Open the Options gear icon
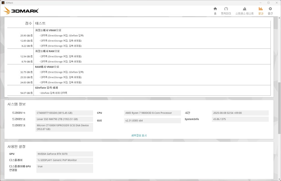This screenshot has height=181, width=281. [270, 9]
